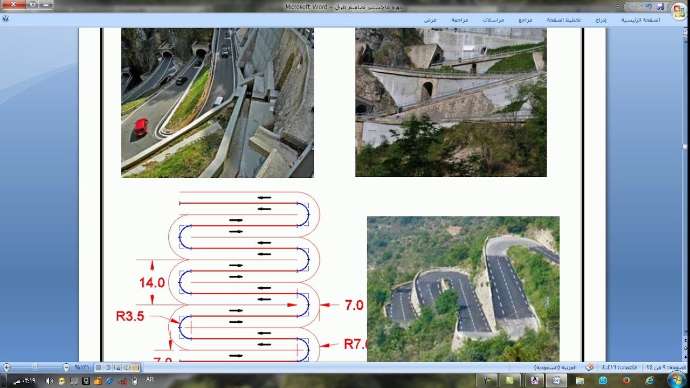Click the proofing errors spell-check icon
This screenshot has width=690, height=388.
(x=590, y=368)
